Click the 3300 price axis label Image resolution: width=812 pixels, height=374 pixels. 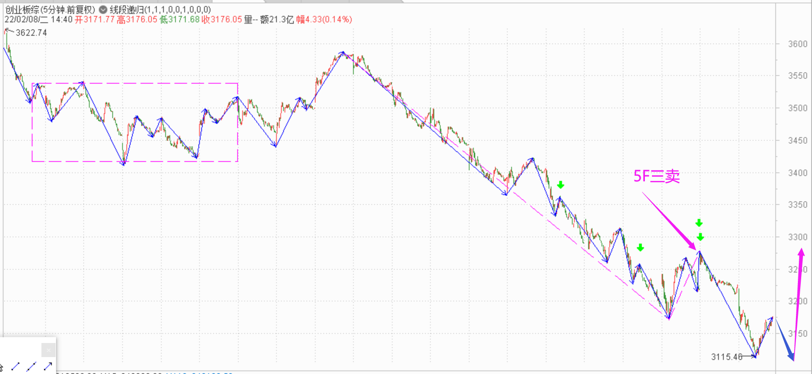pos(798,237)
